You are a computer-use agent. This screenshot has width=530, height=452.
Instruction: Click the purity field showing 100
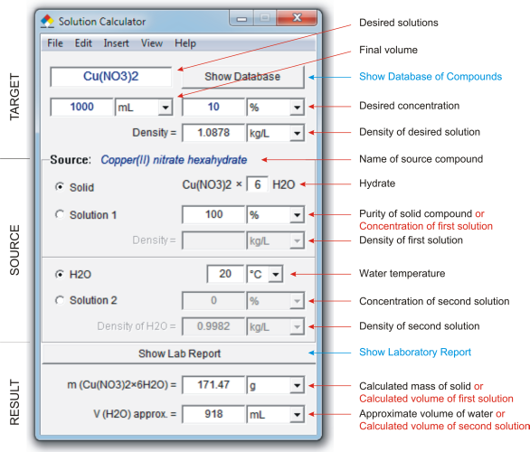[x=213, y=214]
